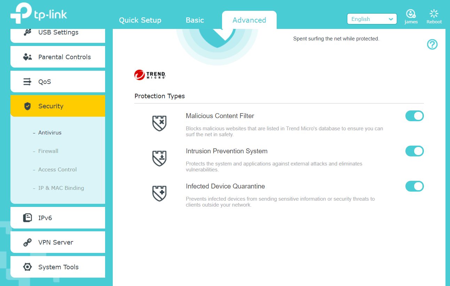Viewport: 450px width, 286px height.
Task: Open the Firewall submenu link
Action: pos(48,151)
